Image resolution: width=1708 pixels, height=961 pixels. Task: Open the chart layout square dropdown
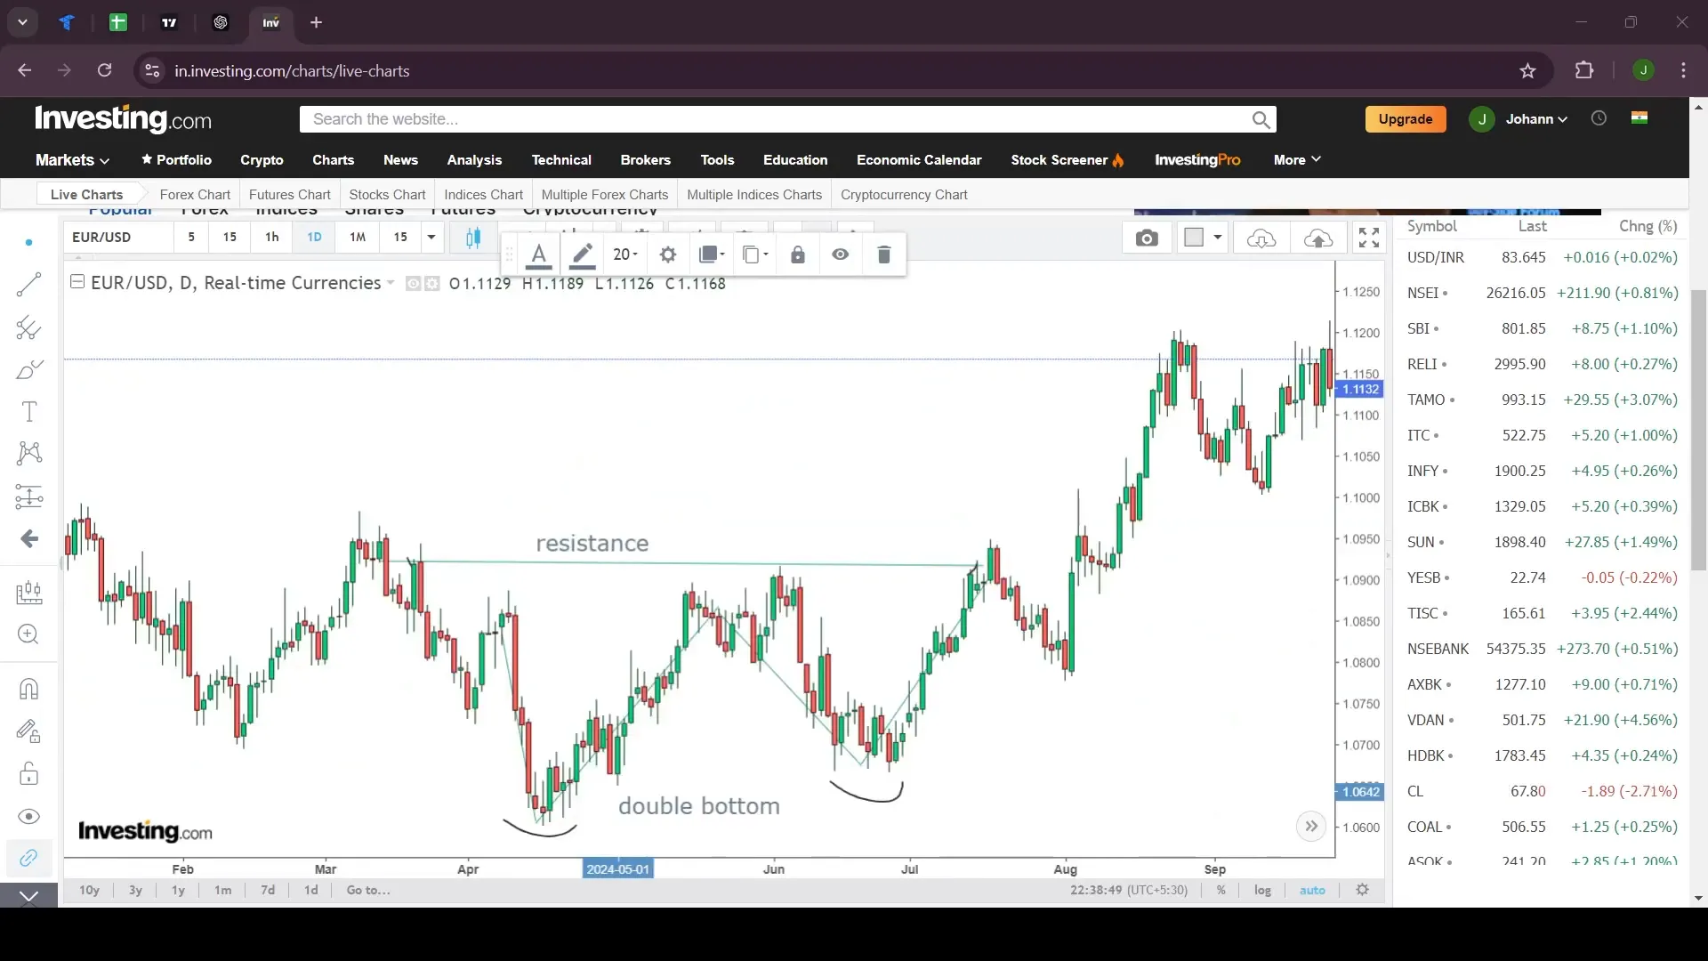click(1204, 238)
